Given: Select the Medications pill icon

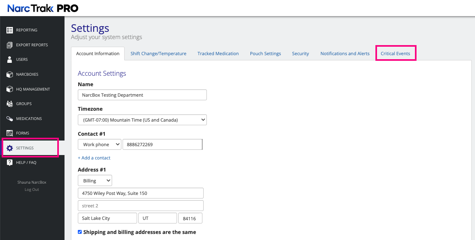Looking at the screenshot, I should [x=10, y=119].
